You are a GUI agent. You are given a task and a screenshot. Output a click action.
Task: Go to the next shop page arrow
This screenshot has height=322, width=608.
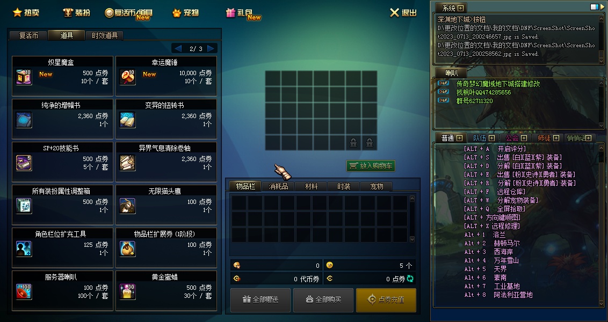(211, 48)
